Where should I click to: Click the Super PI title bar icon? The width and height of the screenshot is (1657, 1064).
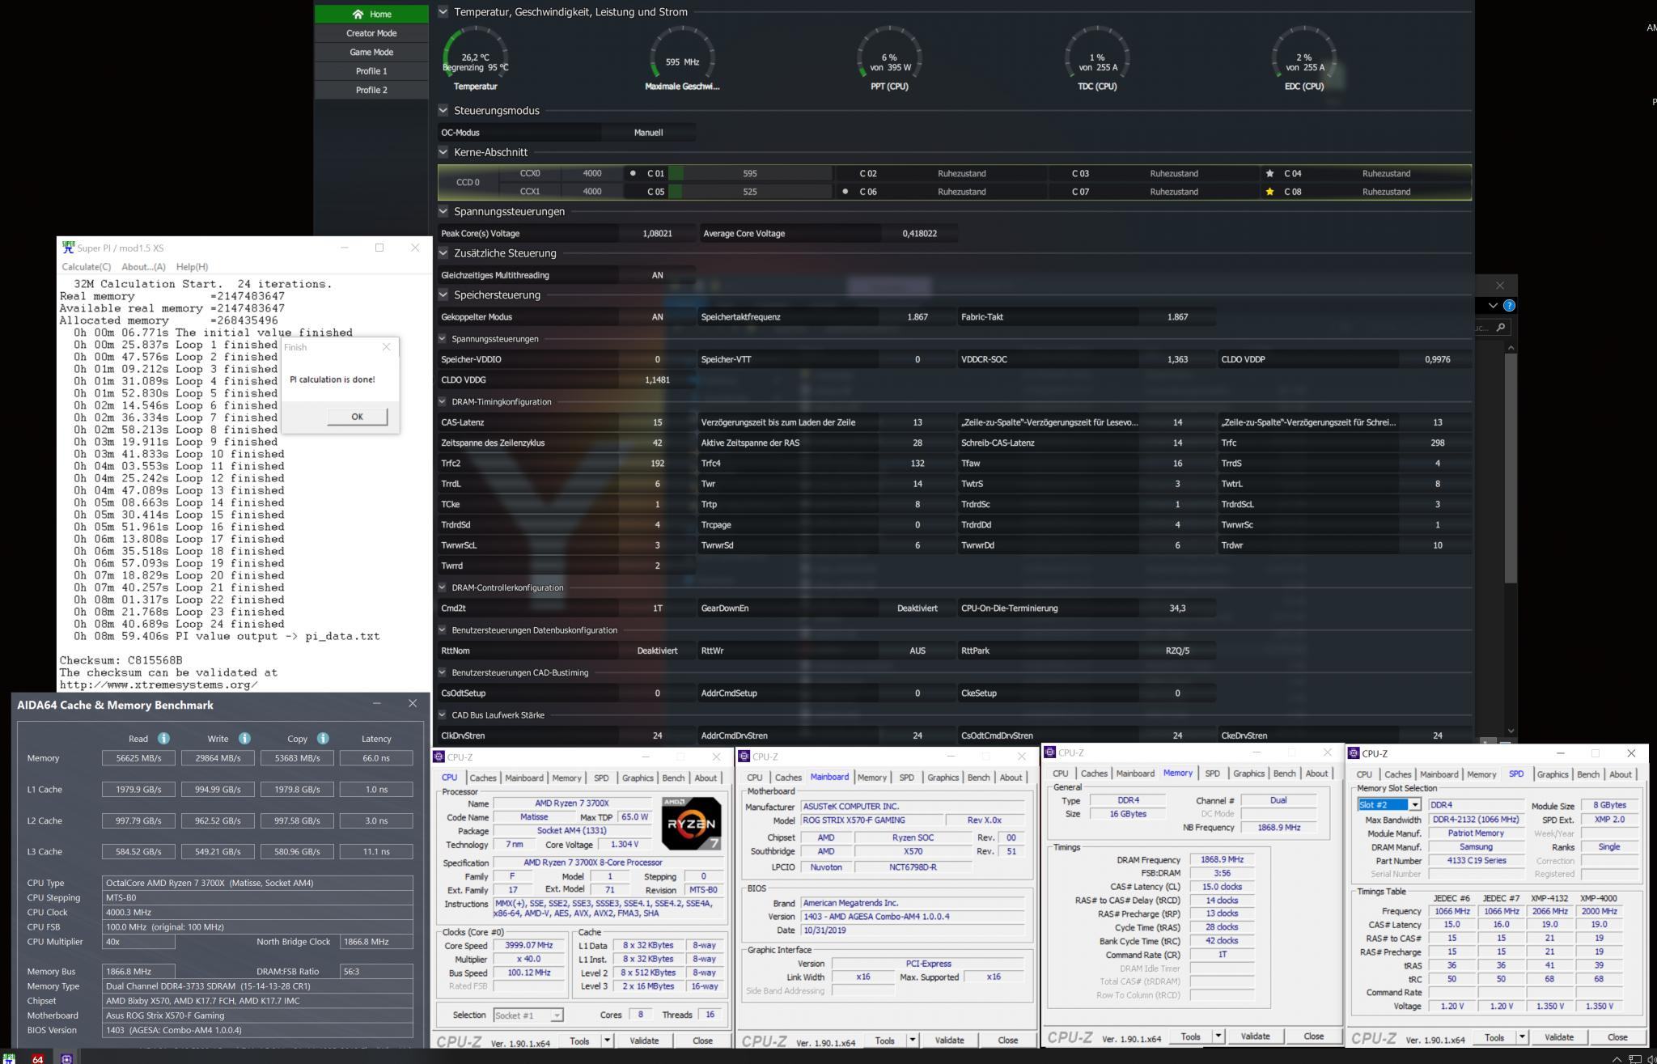(68, 248)
